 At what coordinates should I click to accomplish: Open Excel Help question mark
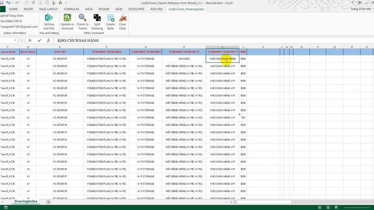click(353, 2)
